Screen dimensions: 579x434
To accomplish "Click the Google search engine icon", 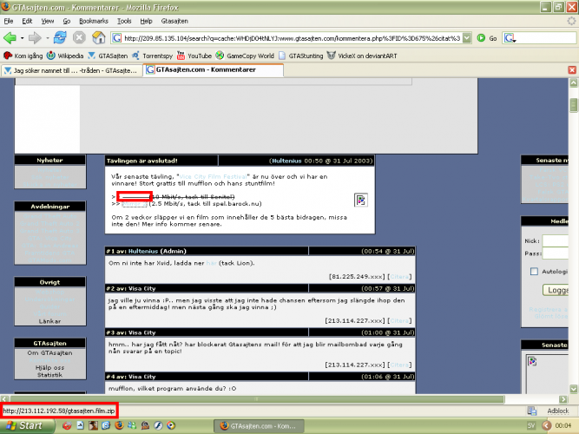I will [x=510, y=38].
